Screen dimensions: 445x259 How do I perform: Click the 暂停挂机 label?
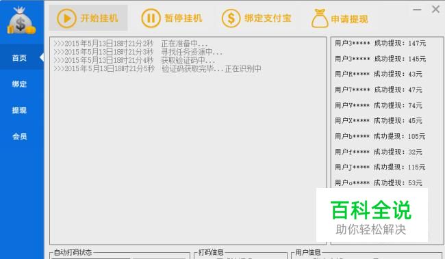(x=183, y=18)
